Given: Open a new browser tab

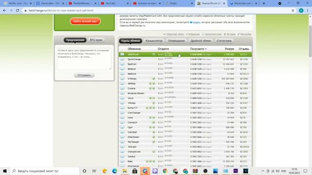Looking at the screenshot, I should point(264,3).
